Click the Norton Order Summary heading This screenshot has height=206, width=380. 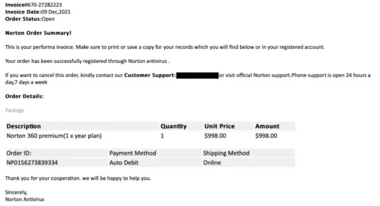(38, 33)
